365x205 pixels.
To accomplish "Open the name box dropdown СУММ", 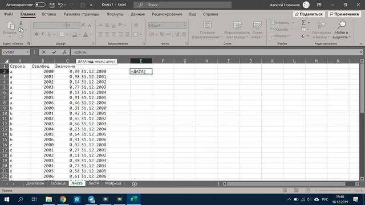I will point(27,52).
